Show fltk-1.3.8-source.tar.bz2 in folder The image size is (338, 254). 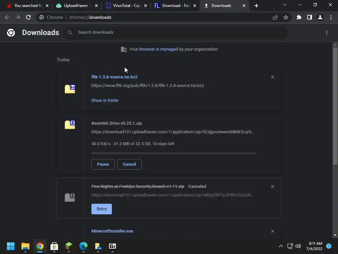click(x=105, y=101)
